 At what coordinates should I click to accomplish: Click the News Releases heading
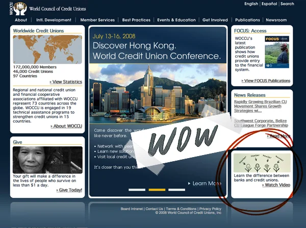click(250, 95)
